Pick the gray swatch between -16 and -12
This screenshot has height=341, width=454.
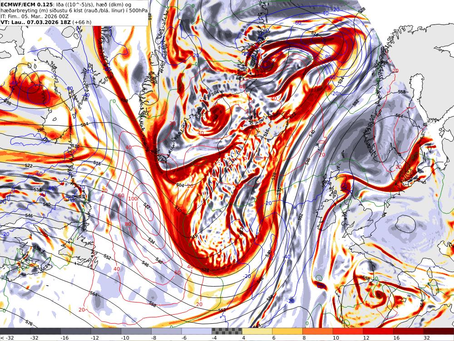coord(76,331)
